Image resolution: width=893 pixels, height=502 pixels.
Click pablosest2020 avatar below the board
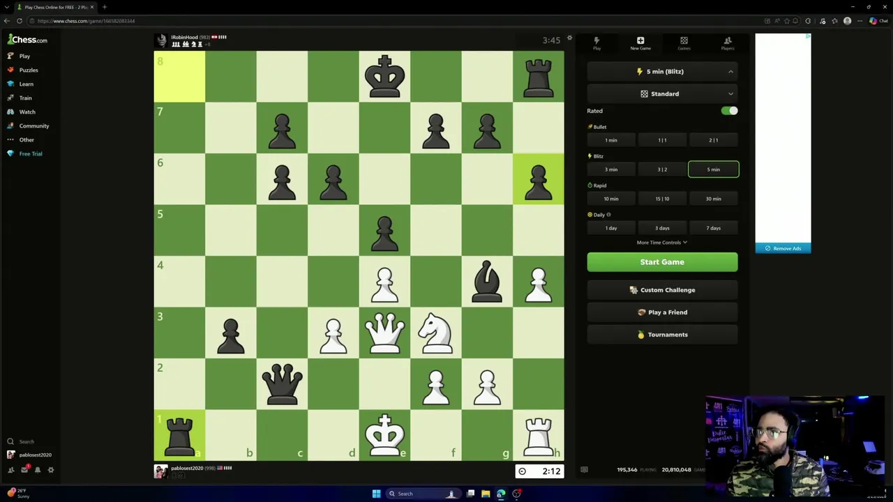(160, 471)
